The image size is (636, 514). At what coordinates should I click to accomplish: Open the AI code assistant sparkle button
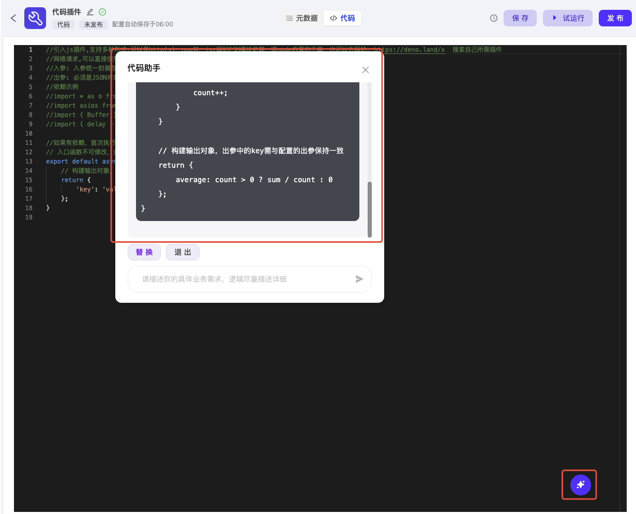click(x=580, y=484)
